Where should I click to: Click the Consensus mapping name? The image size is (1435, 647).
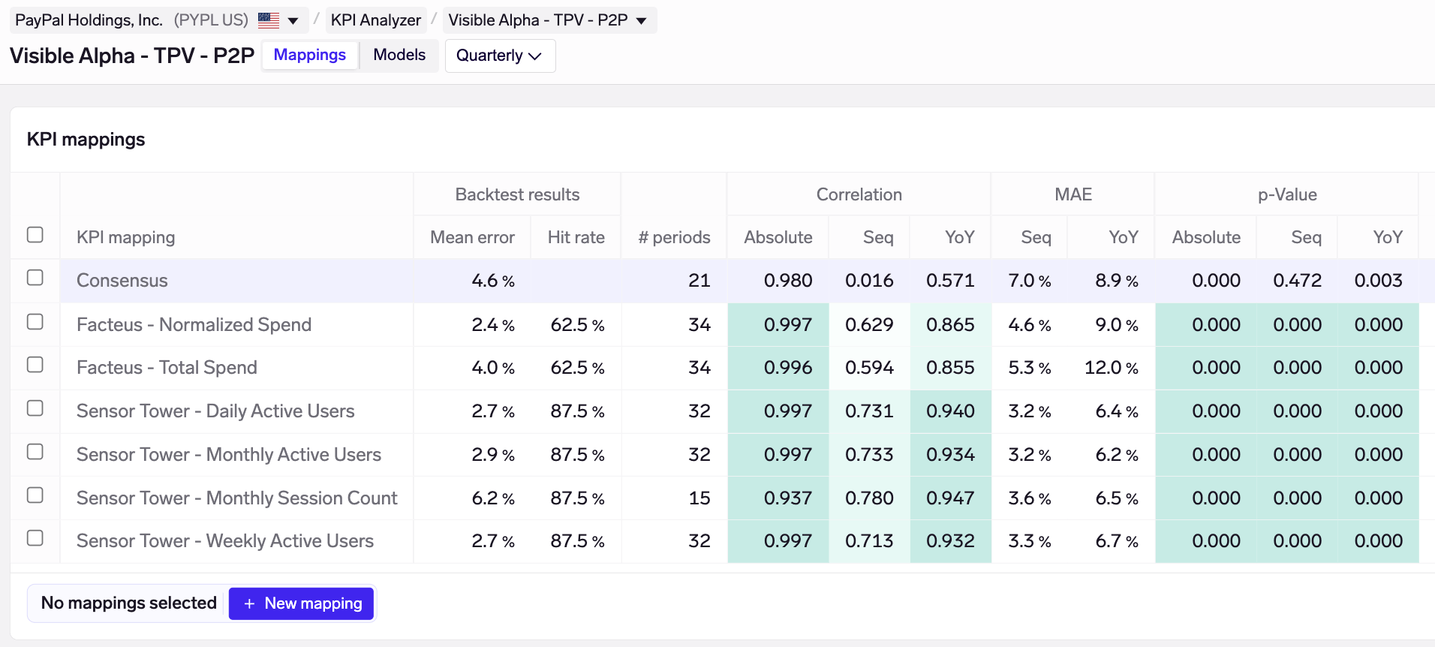tap(122, 281)
